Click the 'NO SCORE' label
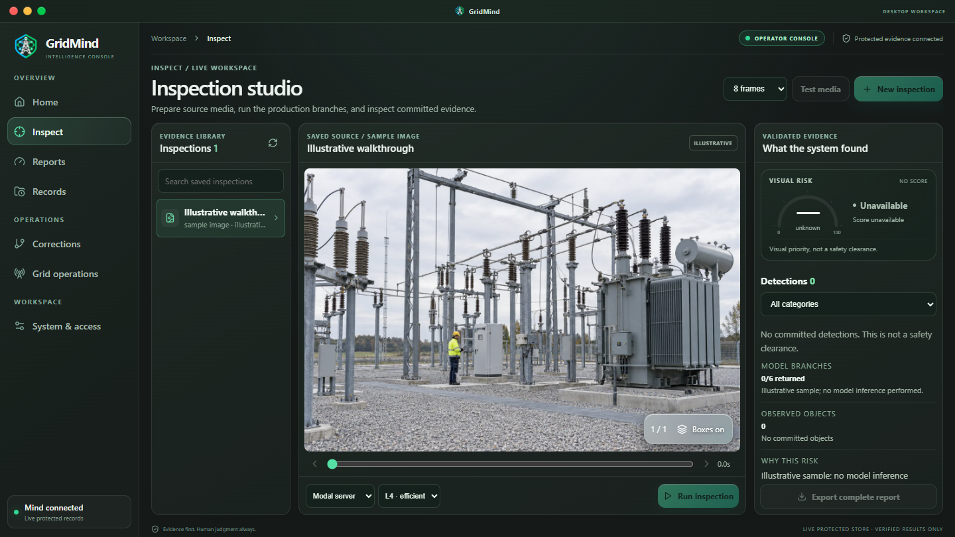This screenshot has width=955, height=537. pos(913,181)
